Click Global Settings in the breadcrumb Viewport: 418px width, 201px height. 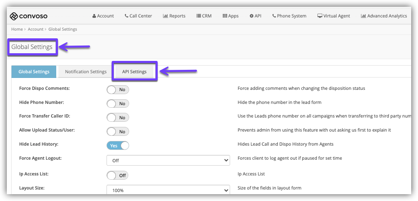(63, 29)
